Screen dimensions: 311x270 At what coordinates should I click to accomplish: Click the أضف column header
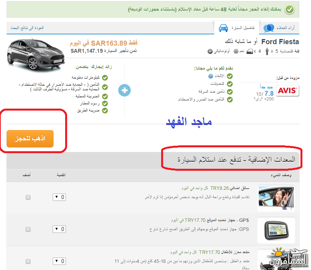click(27, 175)
